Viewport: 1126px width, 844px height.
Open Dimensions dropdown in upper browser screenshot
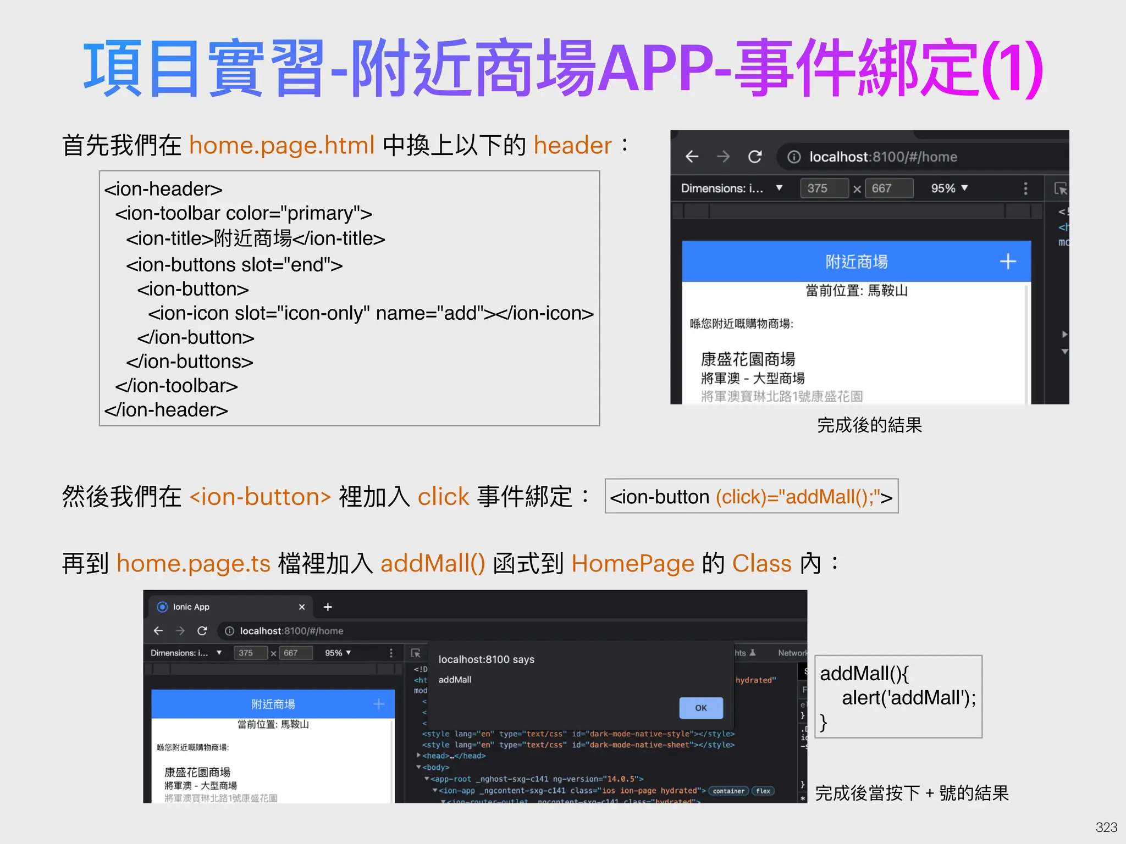[x=732, y=188]
